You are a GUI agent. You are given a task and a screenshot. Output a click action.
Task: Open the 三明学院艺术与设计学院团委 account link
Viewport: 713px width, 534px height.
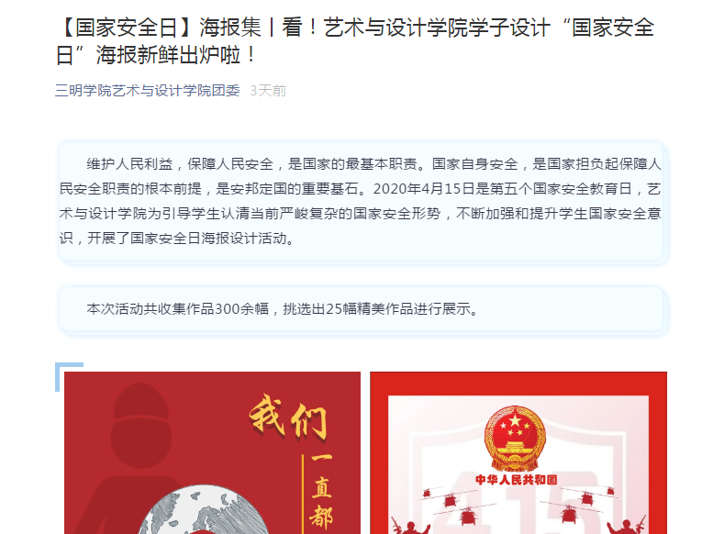click(148, 91)
